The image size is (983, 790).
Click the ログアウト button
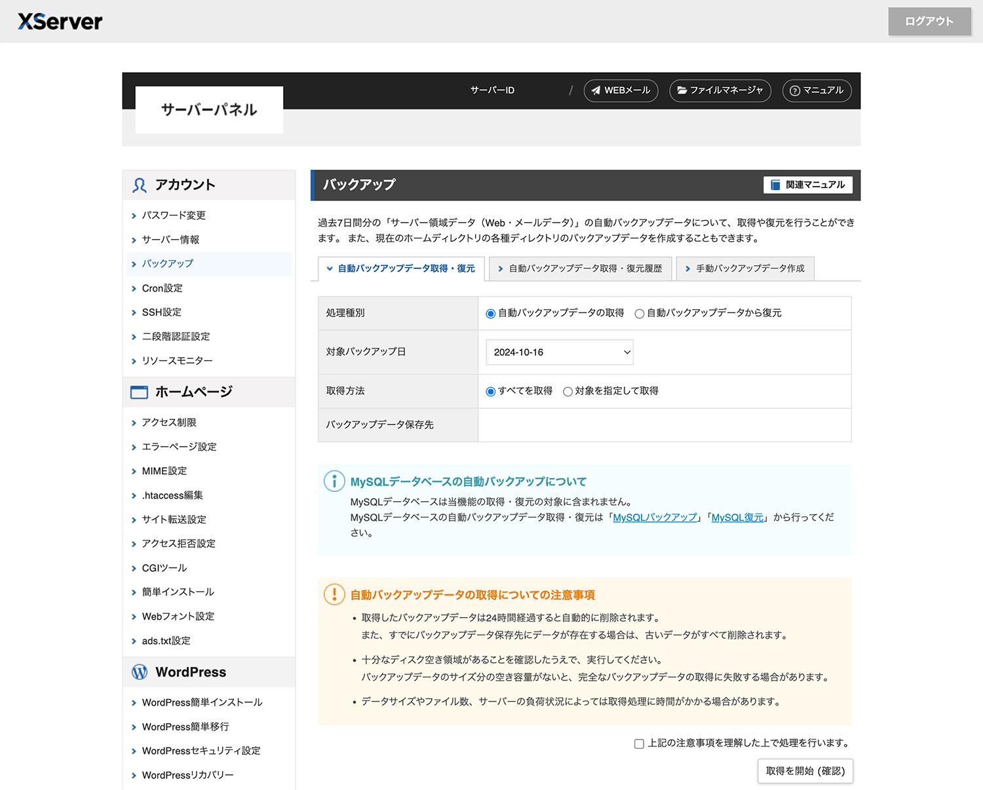929,22
